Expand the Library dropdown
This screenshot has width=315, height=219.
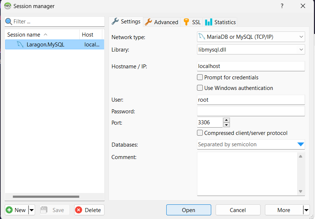pyautogui.click(x=301, y=49)
